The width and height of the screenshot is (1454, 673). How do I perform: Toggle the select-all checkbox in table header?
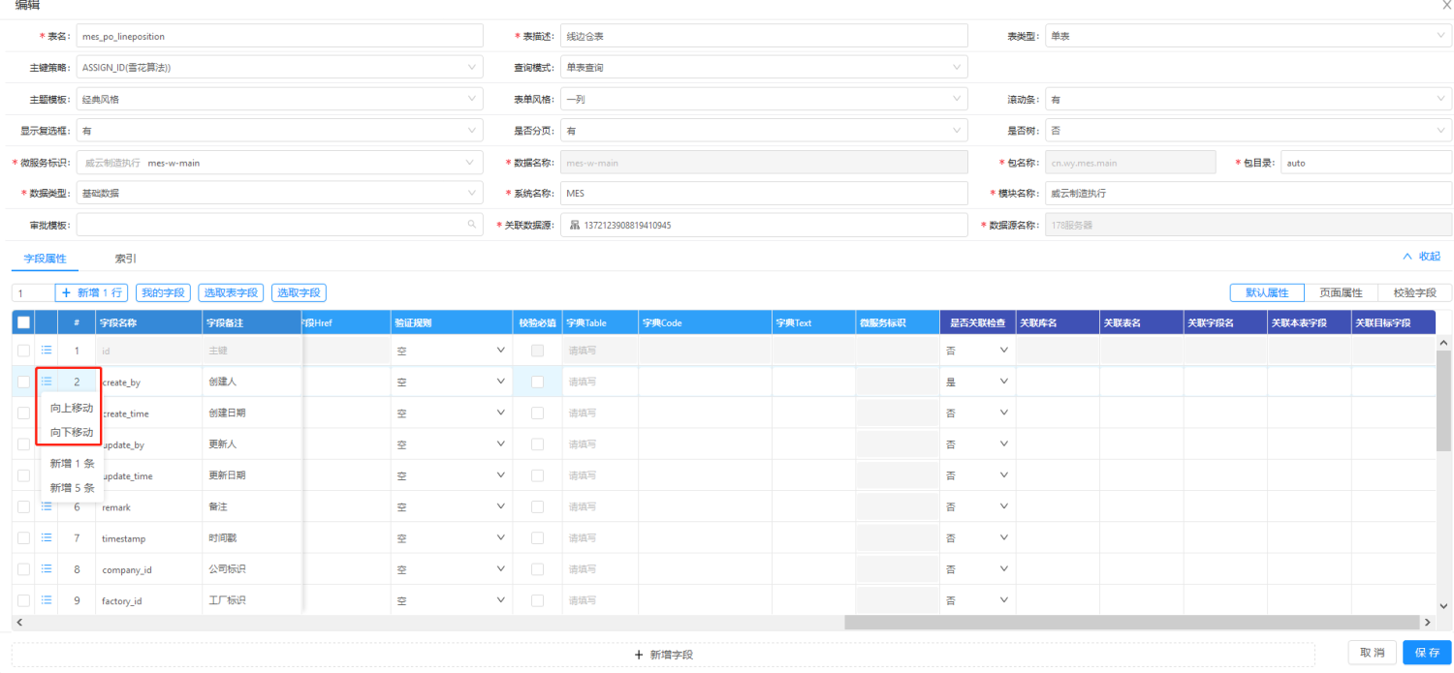pos(24,321)
